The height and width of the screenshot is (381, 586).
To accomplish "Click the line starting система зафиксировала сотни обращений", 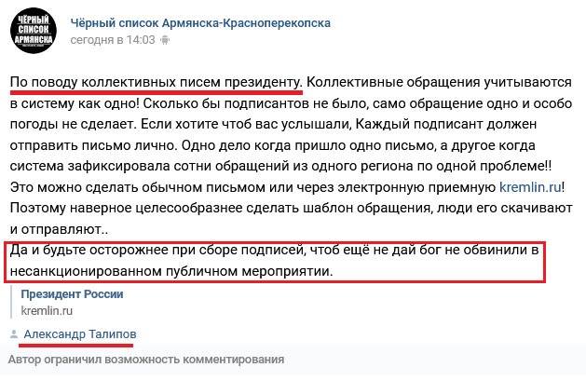I will click(x=280, y=166).
